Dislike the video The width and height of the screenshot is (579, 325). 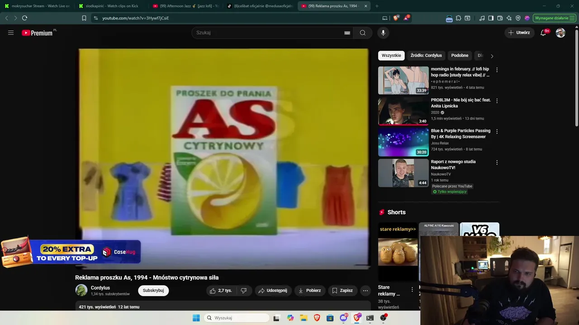pyautogui.click(x=244, y=290)
